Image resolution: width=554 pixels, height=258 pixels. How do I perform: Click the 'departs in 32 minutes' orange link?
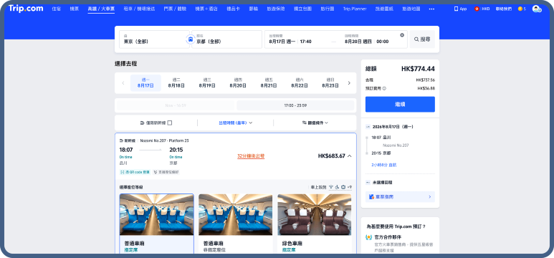(251, 156)
